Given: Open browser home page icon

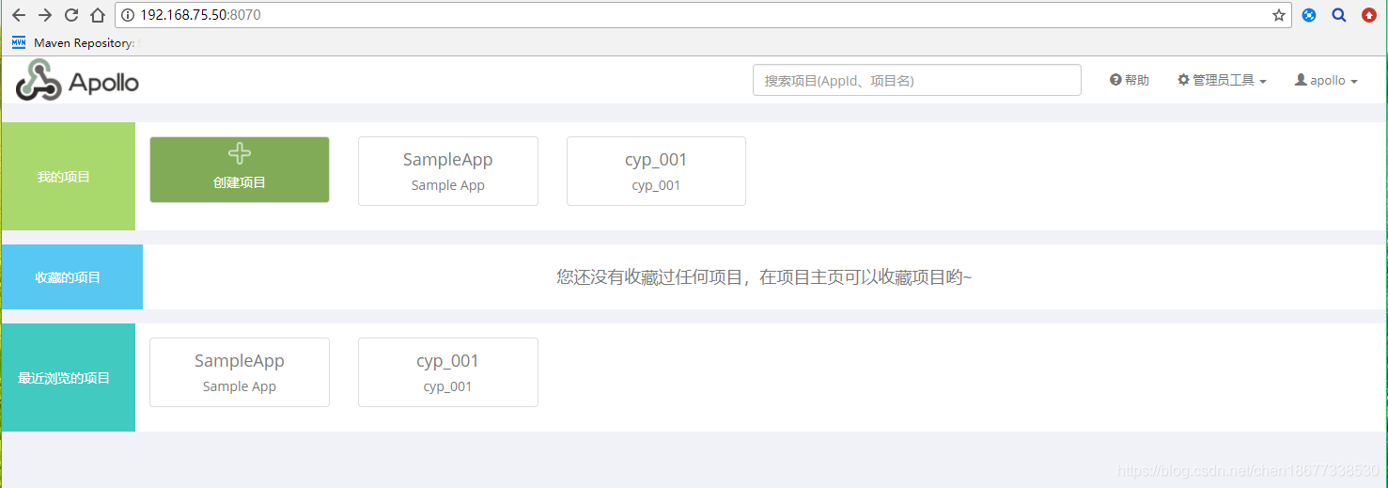Looking at the screenshot, I should [97, 15].
